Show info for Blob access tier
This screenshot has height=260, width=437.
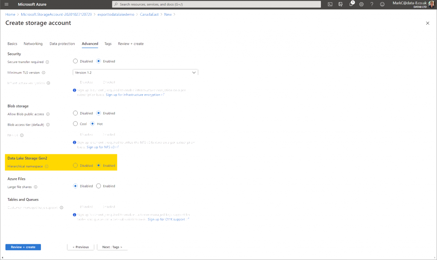pyautogui.click(x=48, y=125)
